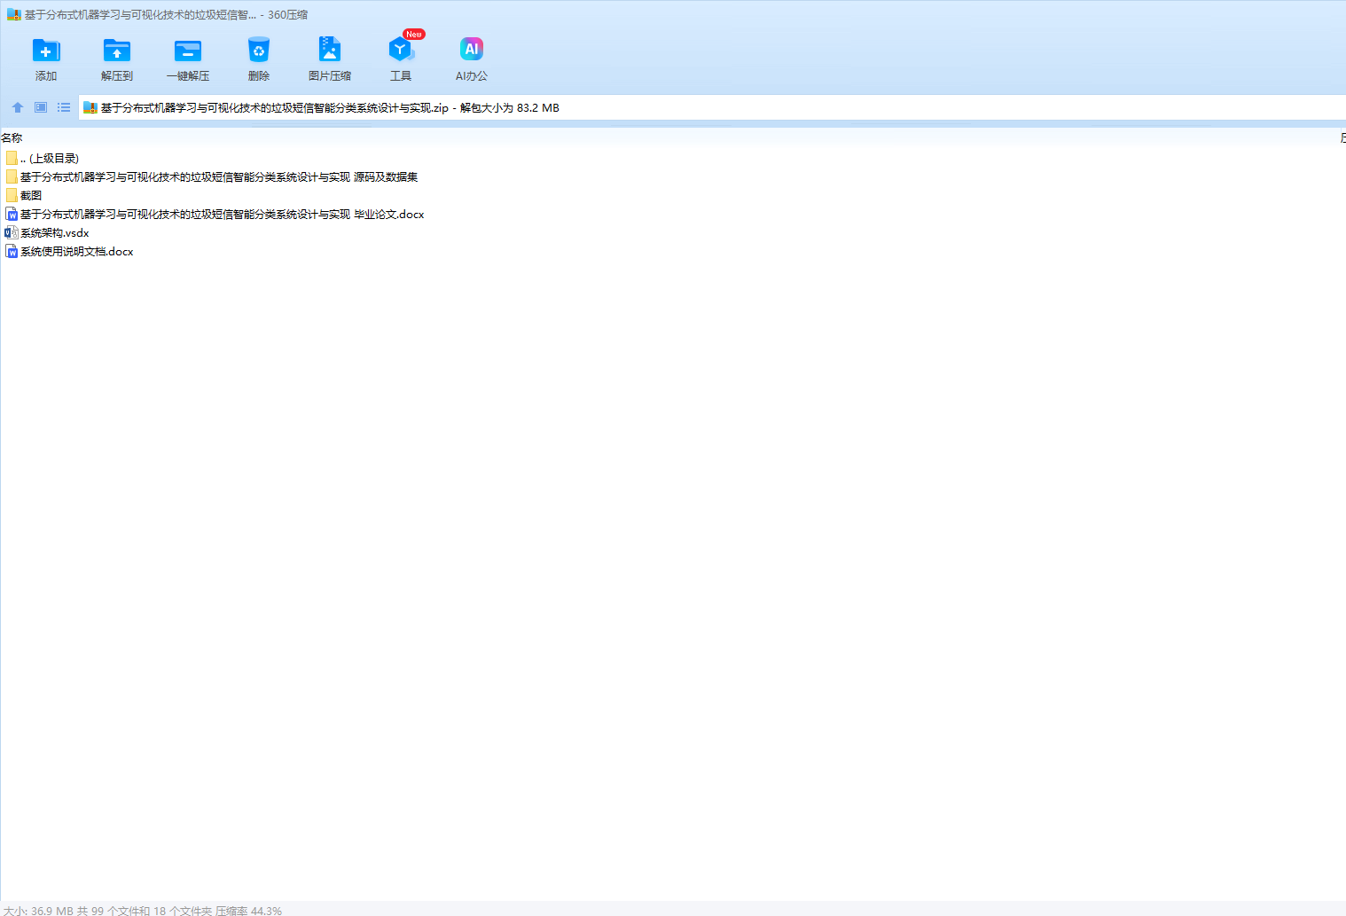This screenshot has height=916, width=1346.
Task: Click the zip archive icon in path bar
Action: 90,108
